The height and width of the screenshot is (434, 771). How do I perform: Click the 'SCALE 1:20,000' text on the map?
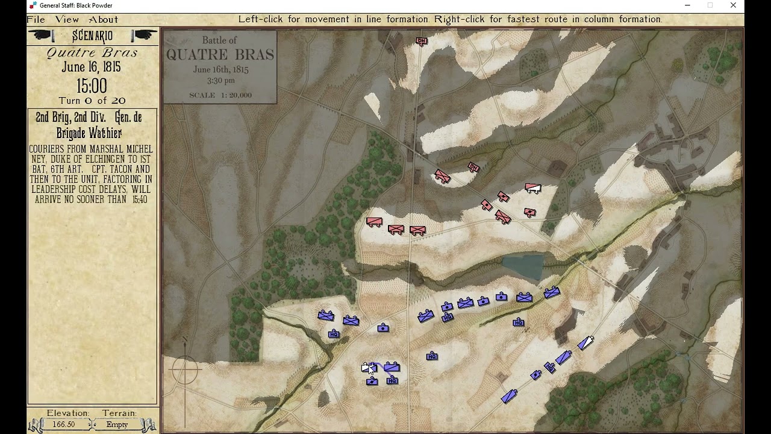220,95
